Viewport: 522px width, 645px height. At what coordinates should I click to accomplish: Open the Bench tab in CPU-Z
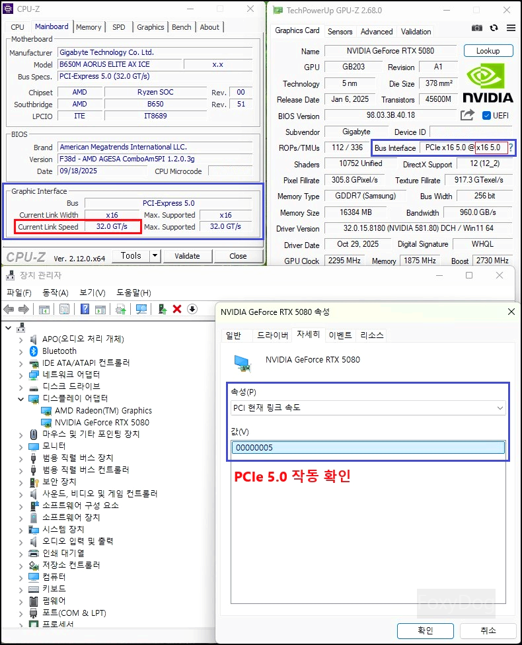pyautogui.click(x=181, y=27)
